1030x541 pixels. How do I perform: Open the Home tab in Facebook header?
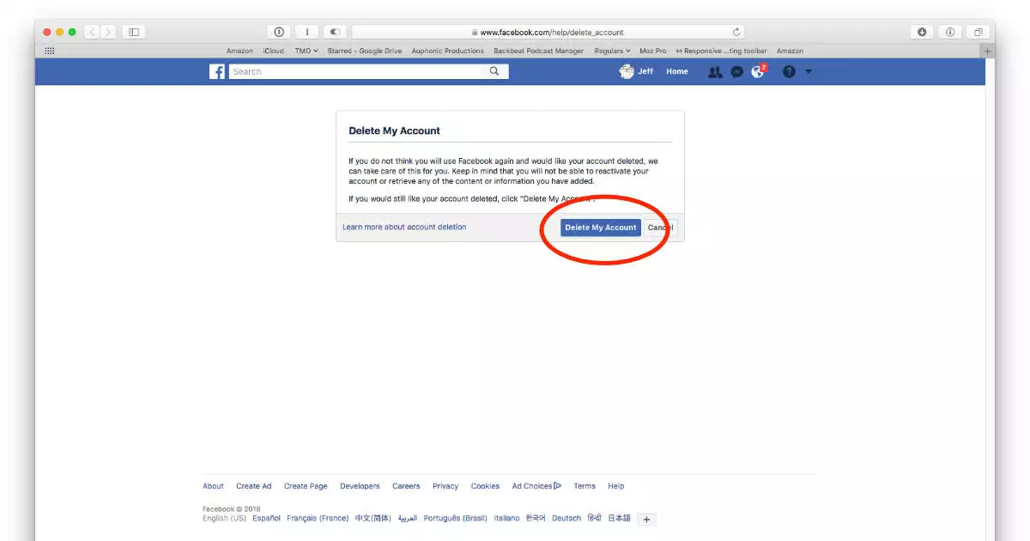[676, 72]
